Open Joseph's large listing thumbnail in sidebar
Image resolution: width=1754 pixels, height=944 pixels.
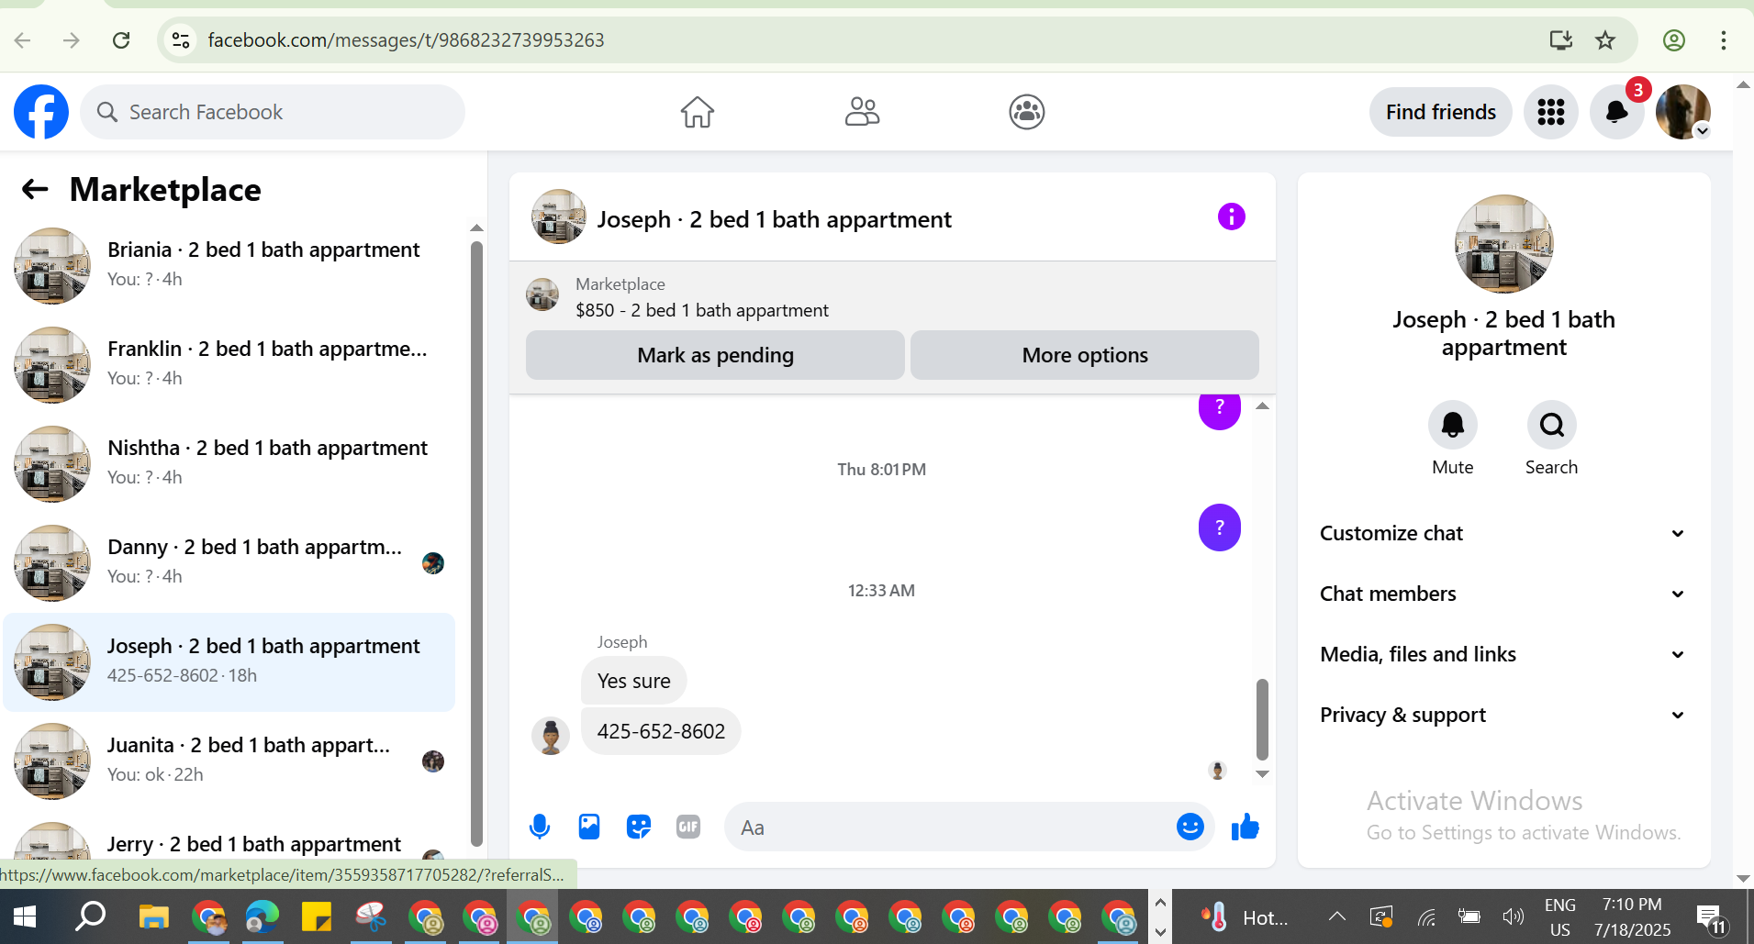[x=1503, y=244]
